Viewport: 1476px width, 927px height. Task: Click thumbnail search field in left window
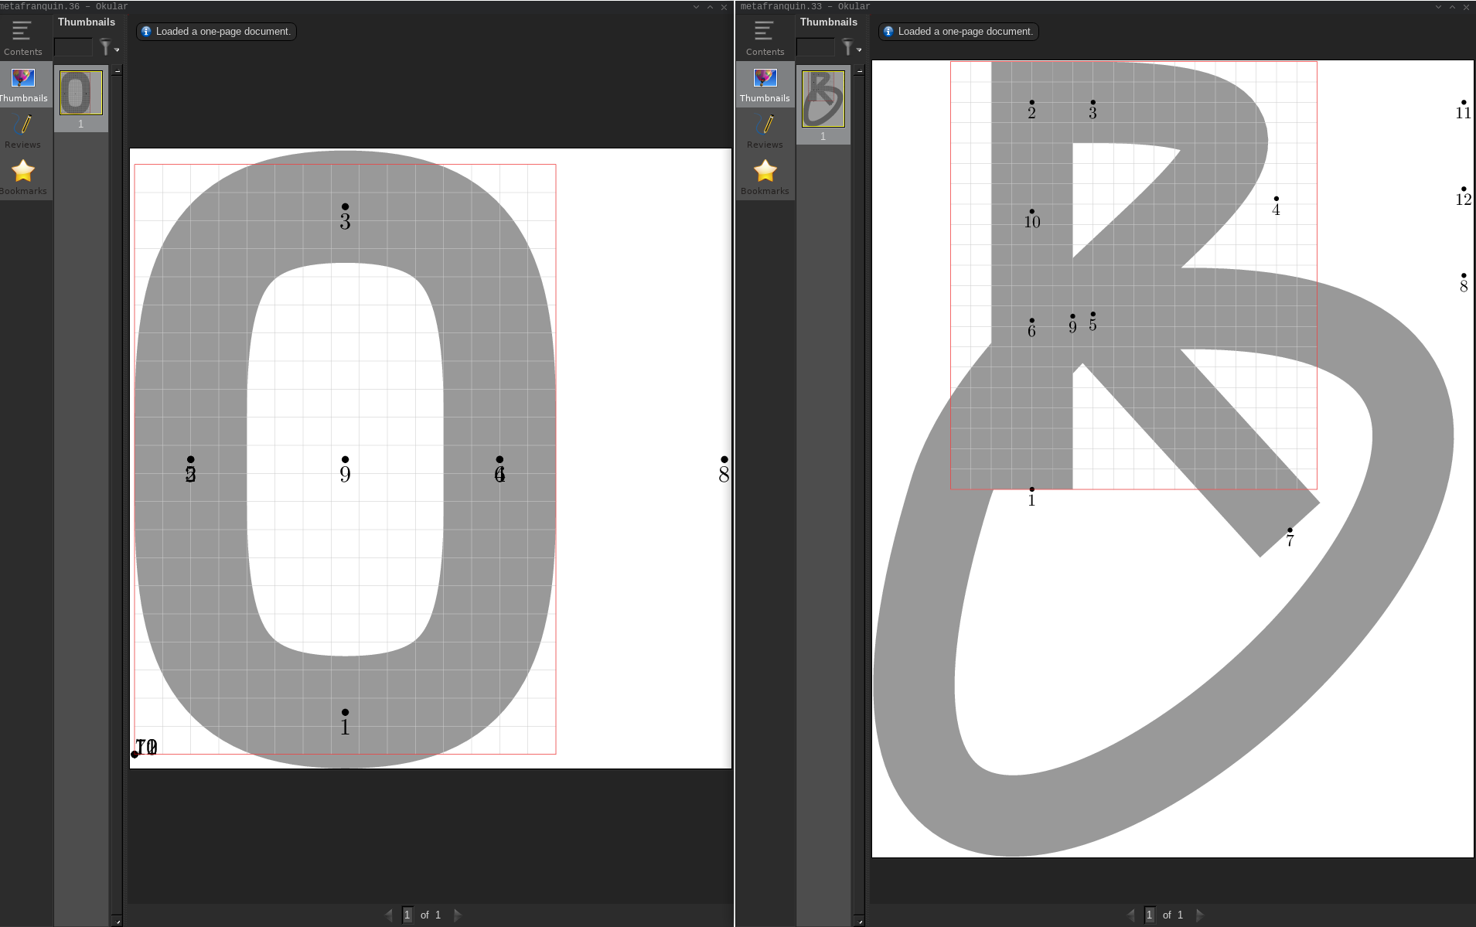click(x=73, y=48)
